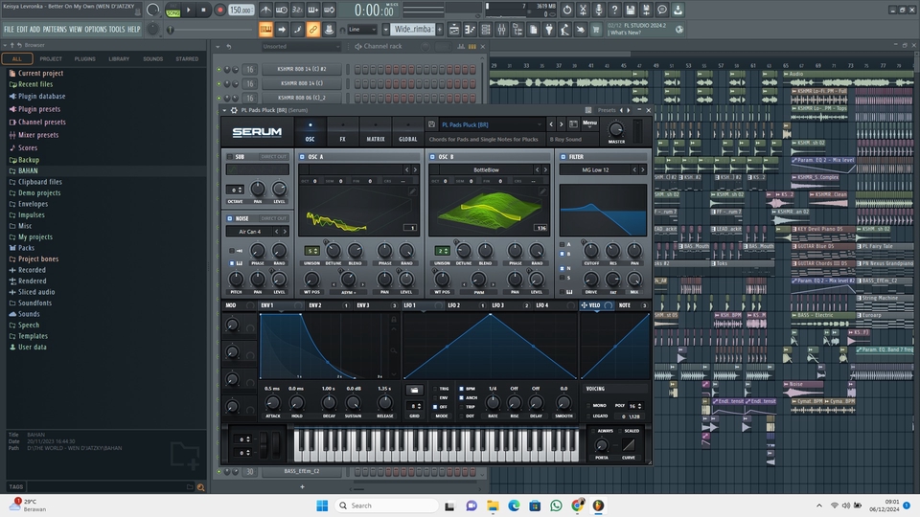This screenshot has width=920, height=517.
Task: Adjust the Serum MASTER volume knob
Action: (x=615, y=128)
